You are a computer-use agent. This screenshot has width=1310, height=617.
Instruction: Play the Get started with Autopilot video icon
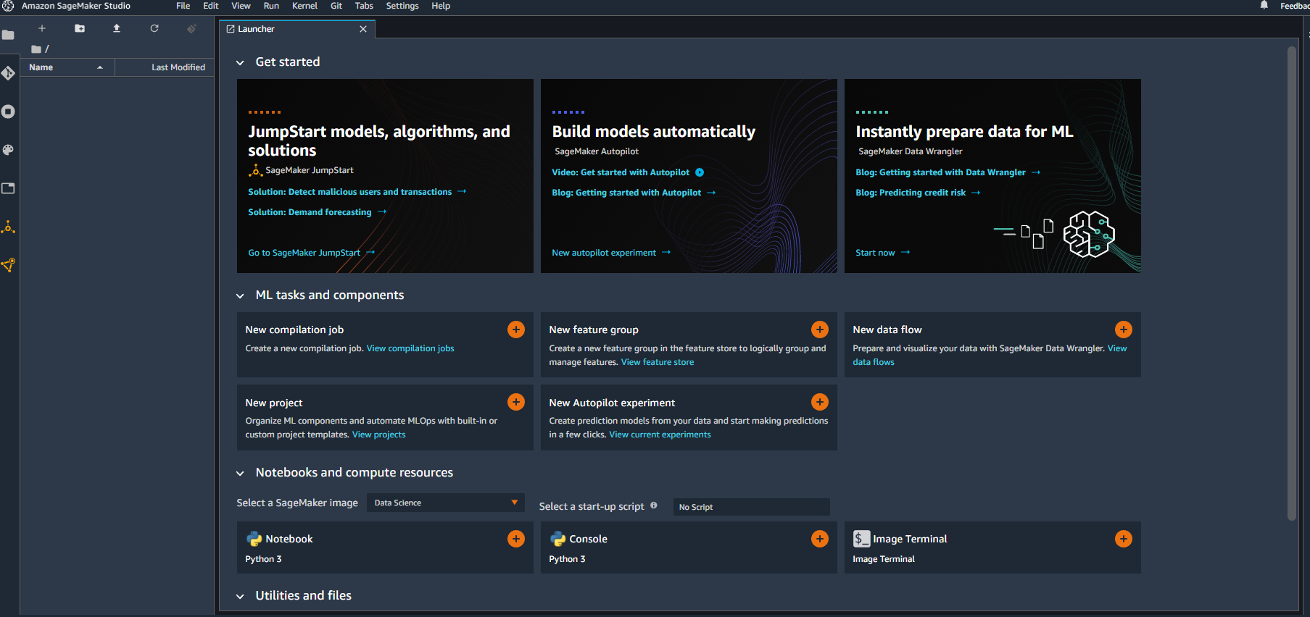(700, 172)
